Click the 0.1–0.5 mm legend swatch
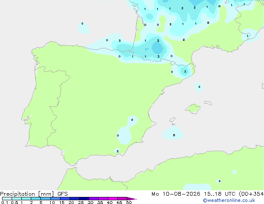The image size is (264, 204). [x=7, y=199]
